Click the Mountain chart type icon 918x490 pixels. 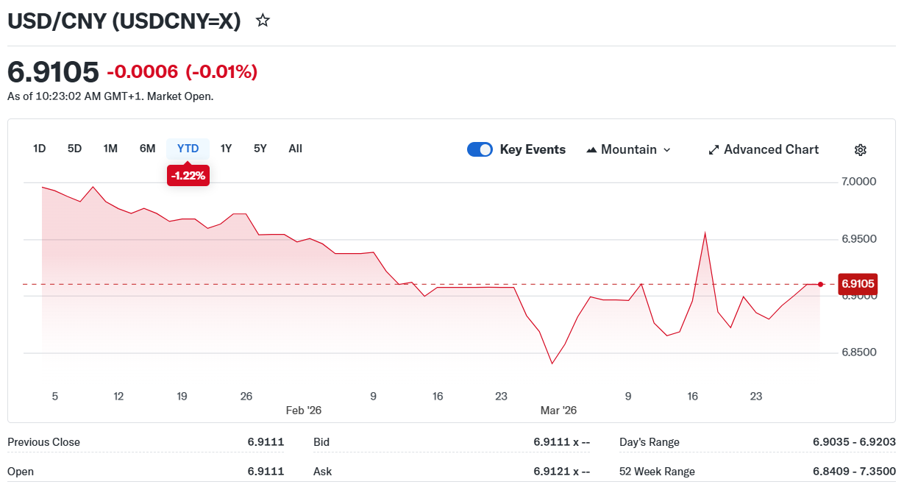(x=591, y=150)
